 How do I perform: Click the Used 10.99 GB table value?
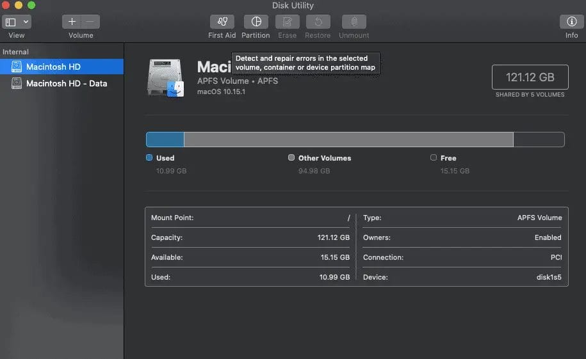click(334, 277)
